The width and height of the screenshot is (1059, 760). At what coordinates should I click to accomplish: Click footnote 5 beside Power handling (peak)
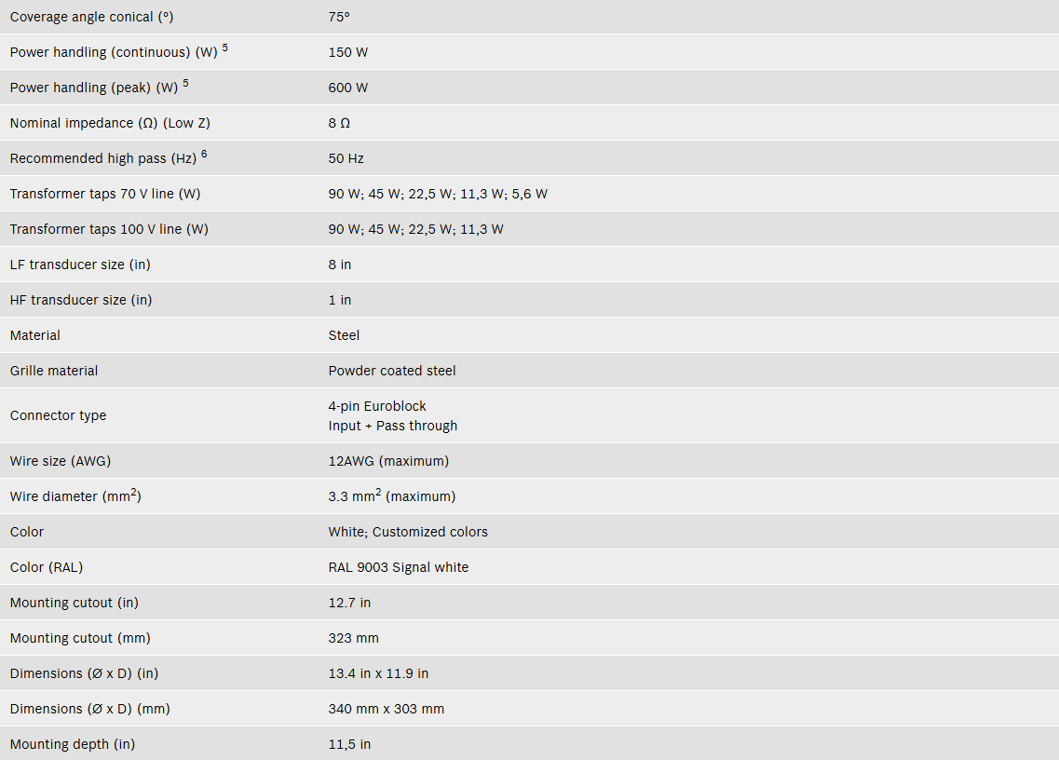pyautogui.click(x=185, y=83)
